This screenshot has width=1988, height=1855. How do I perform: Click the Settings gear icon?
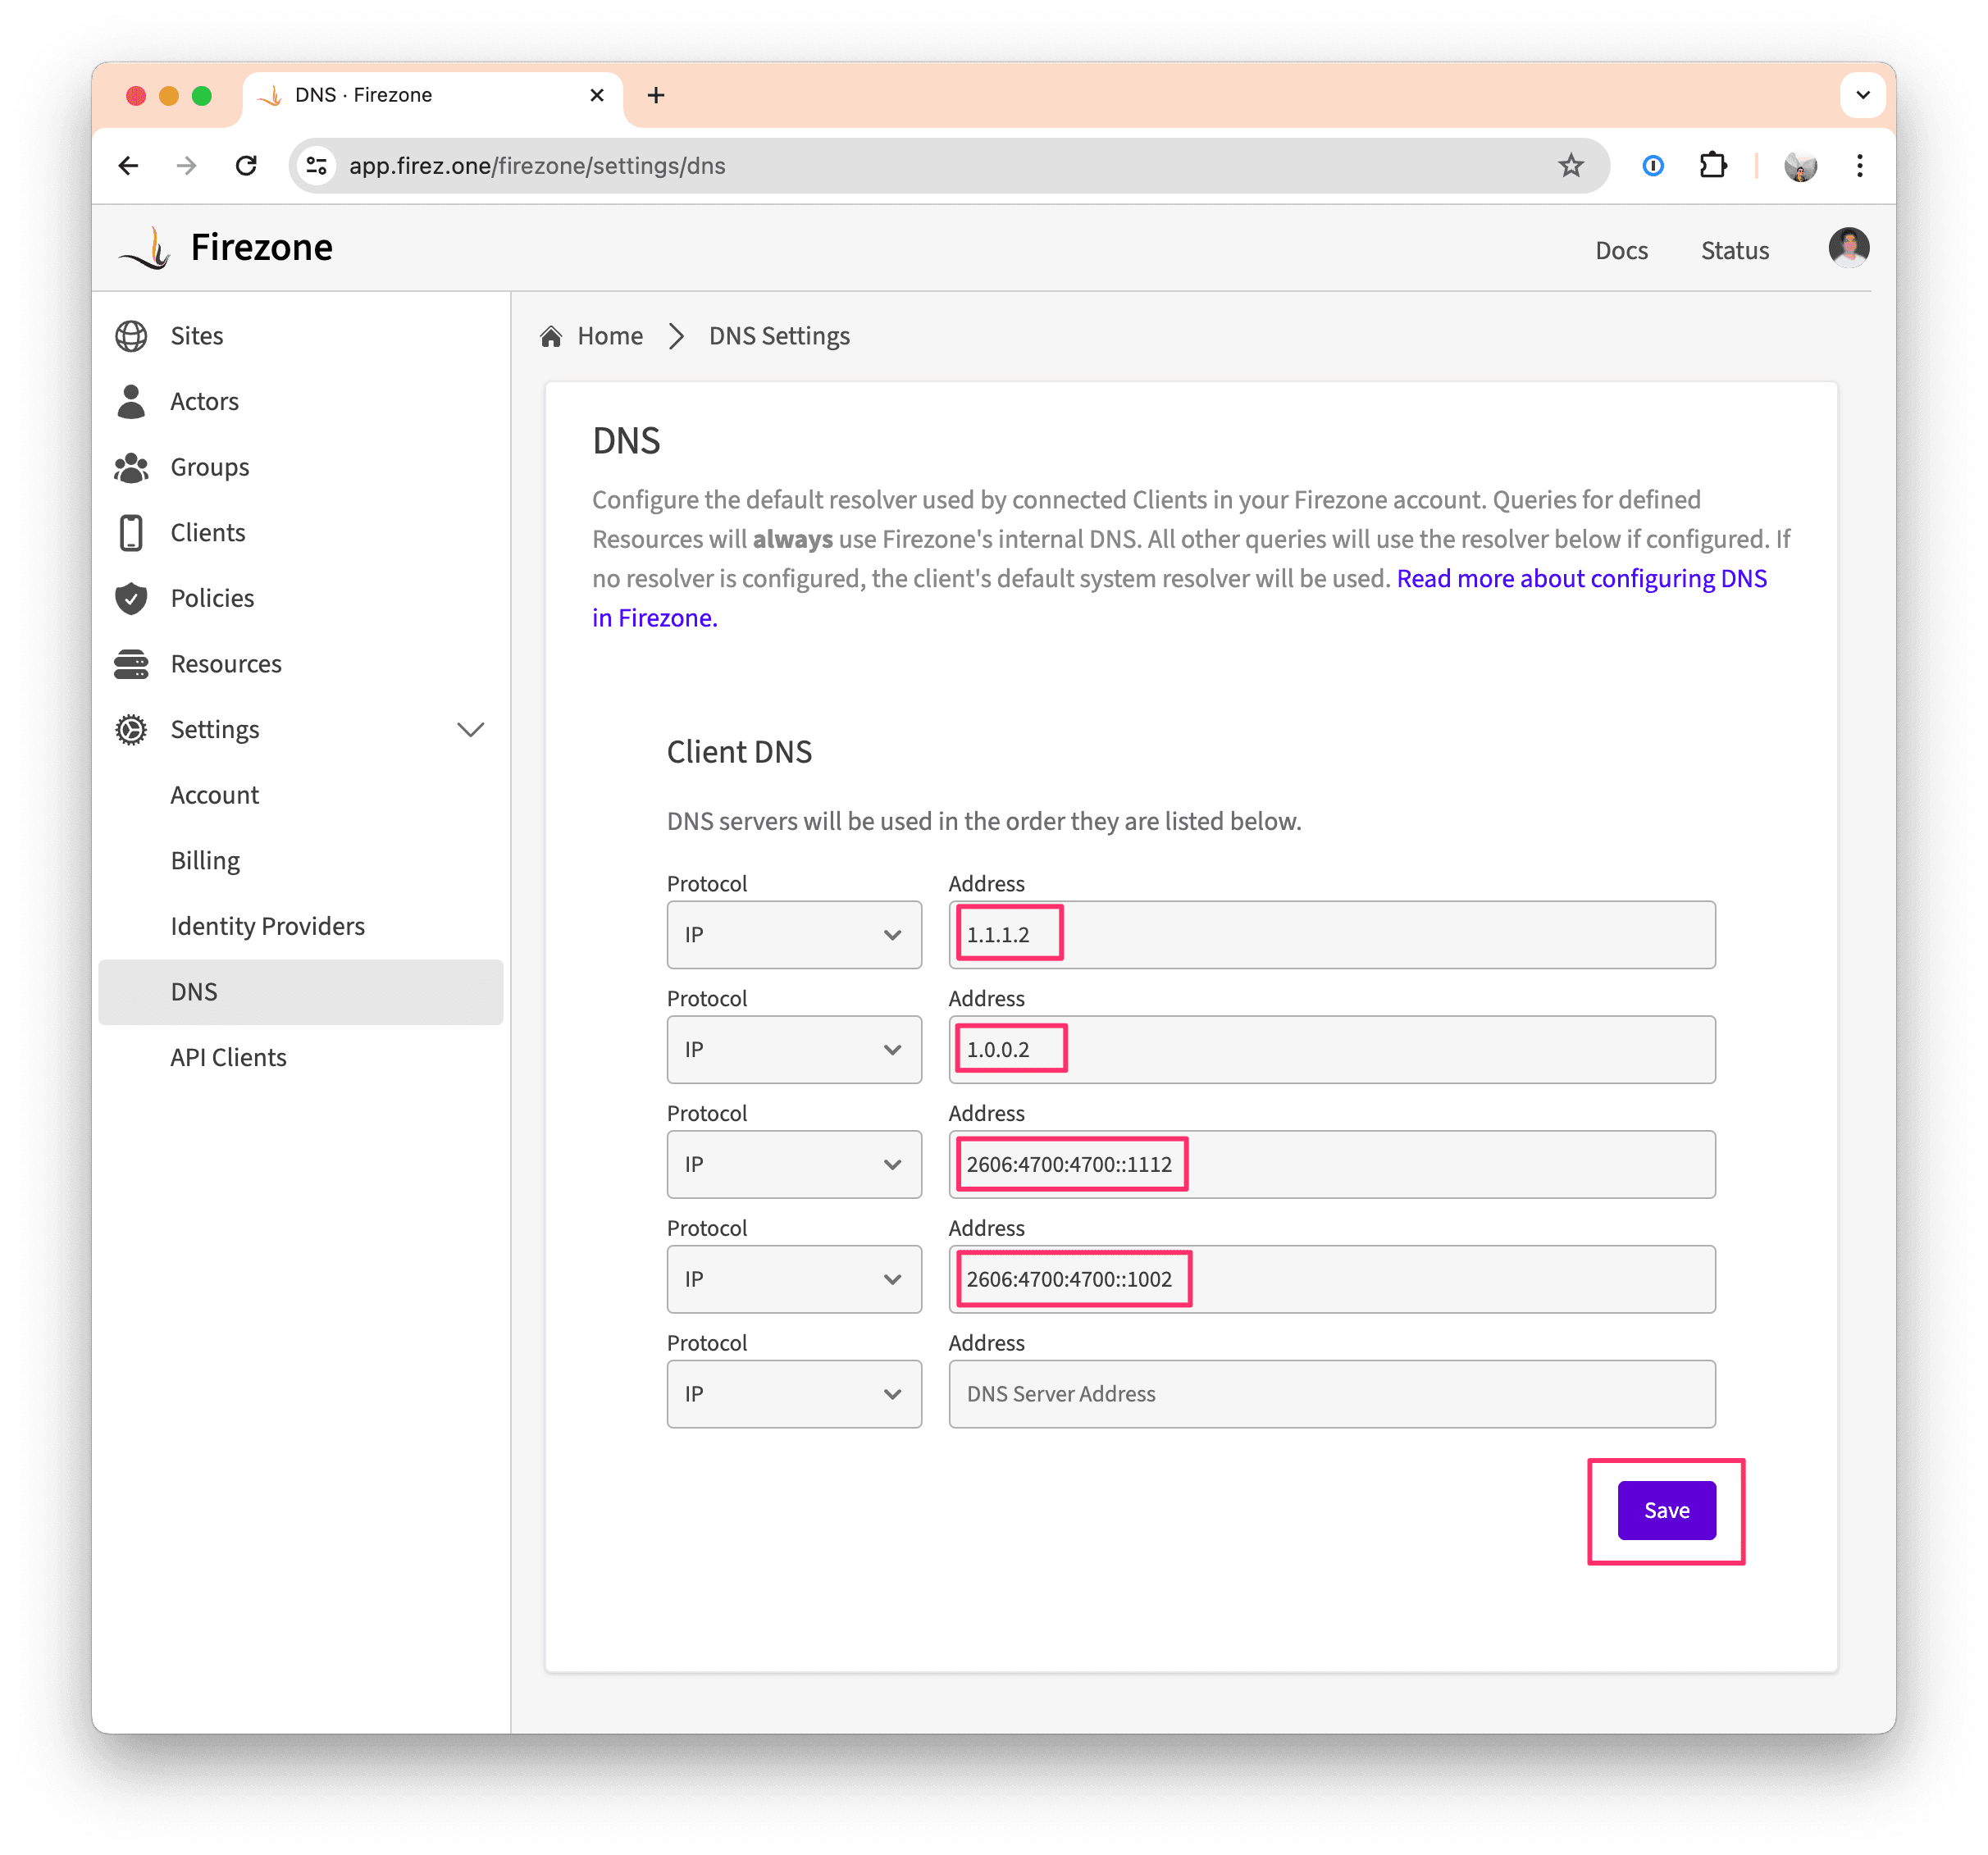coord(131,730)
